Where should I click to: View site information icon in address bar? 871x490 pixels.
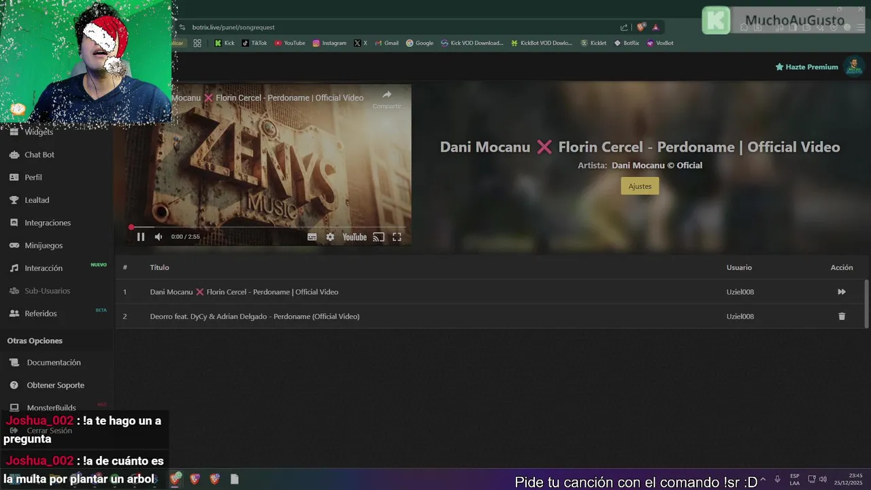[182, 27]
